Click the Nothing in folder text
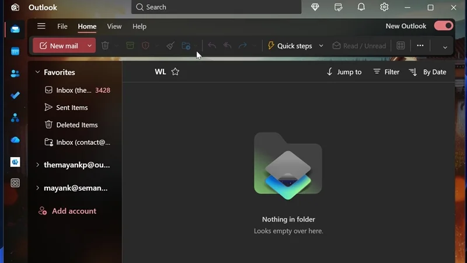Screen dimensions: 467x263 [x=288, y=220]
